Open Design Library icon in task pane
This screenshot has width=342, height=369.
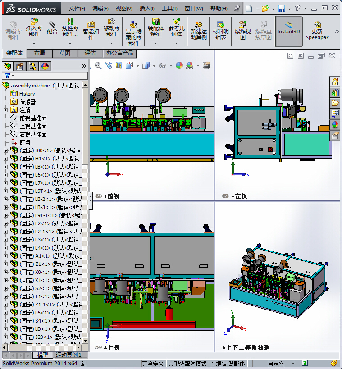click(x=335, y=92)
